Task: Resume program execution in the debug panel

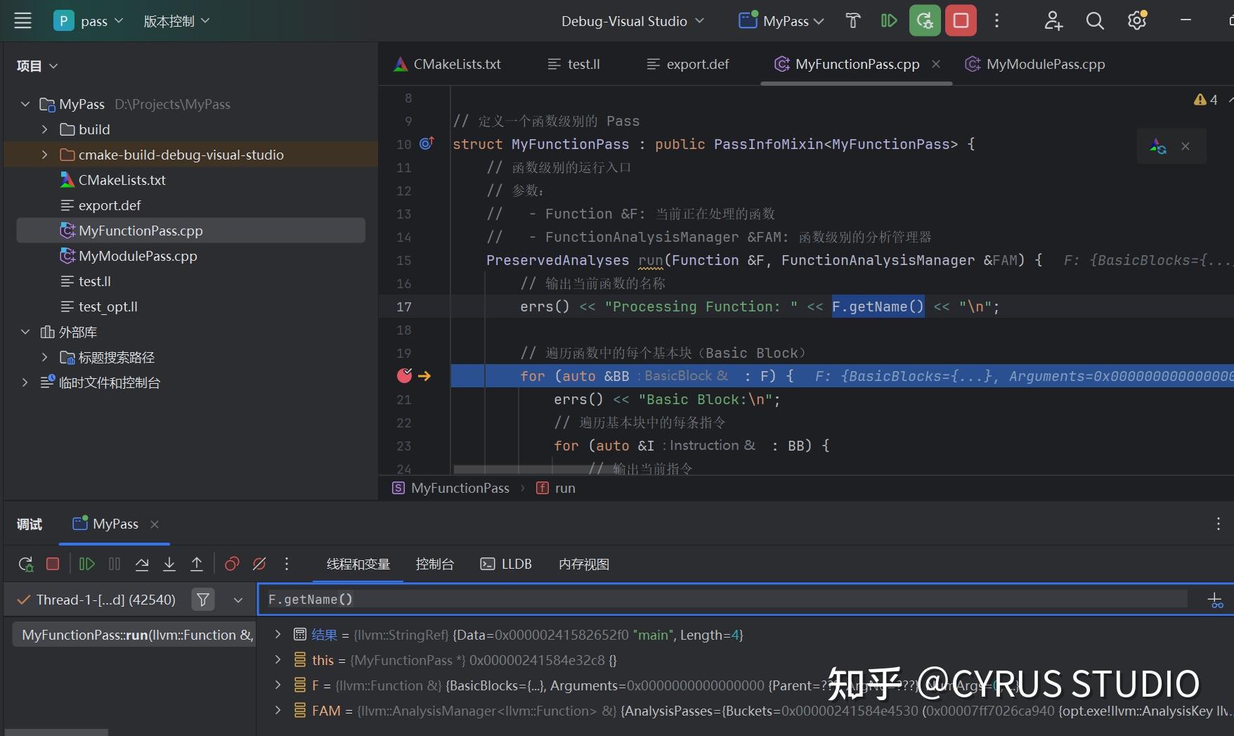Action: pos(86,564)
